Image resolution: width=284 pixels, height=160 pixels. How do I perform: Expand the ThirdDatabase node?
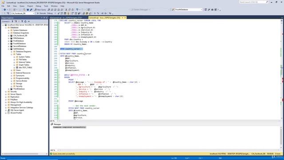click(9, 89)
